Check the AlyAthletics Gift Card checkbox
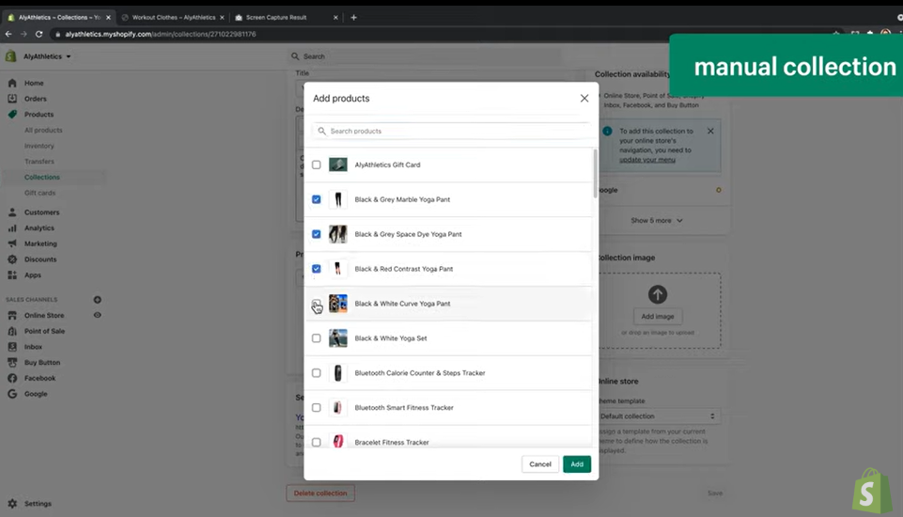 coord(317,165)
